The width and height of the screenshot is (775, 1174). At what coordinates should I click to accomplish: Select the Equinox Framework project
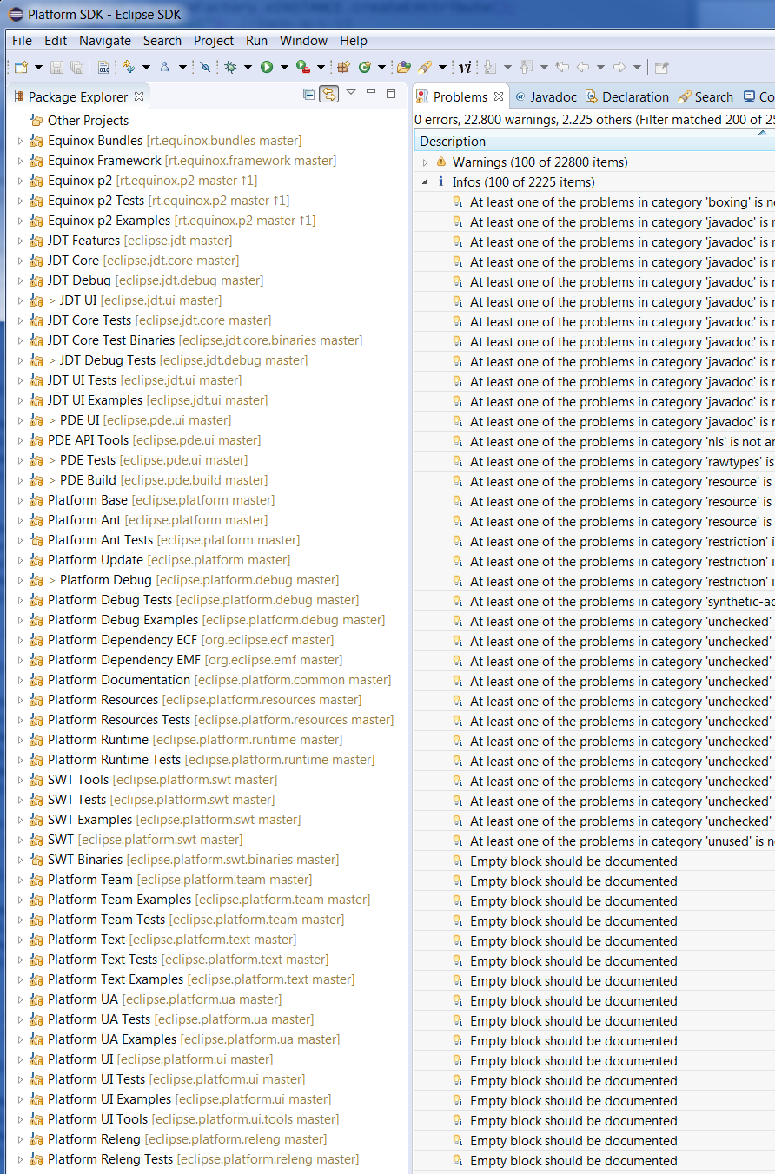coord(192,161)
